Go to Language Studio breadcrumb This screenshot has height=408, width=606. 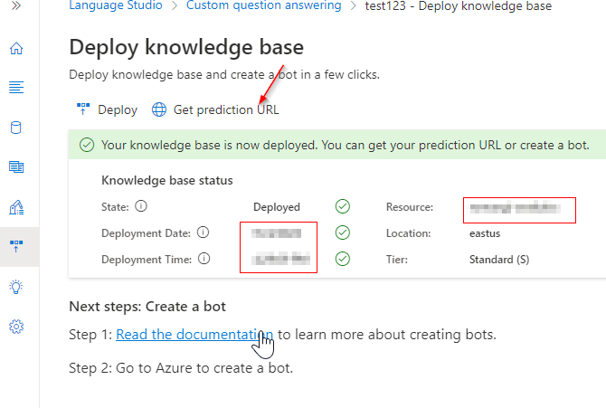click(x=116, y=5)
